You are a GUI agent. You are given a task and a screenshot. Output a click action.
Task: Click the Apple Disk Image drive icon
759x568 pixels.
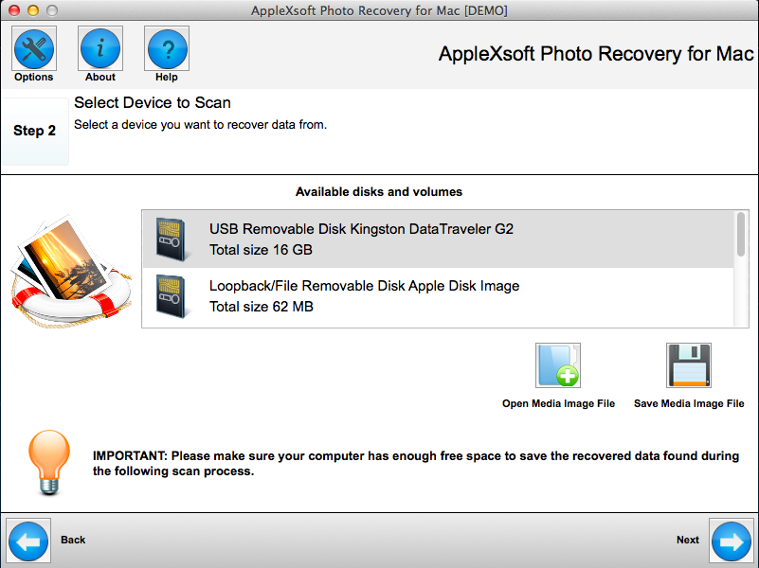pyautogui.click(x=171, y=296)
